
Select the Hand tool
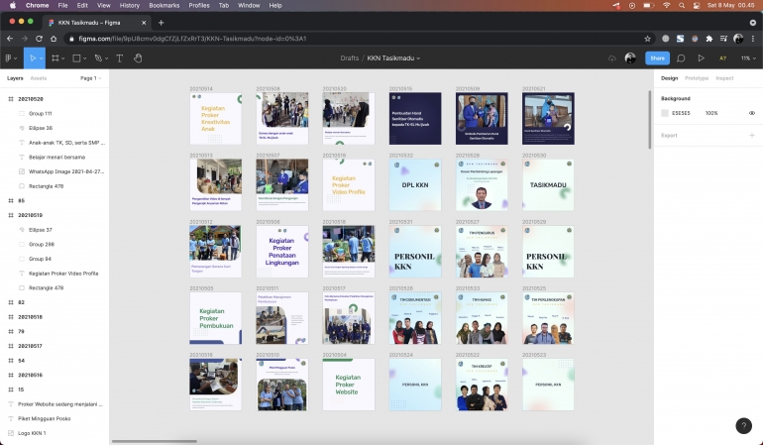click(x=138, y=57)
